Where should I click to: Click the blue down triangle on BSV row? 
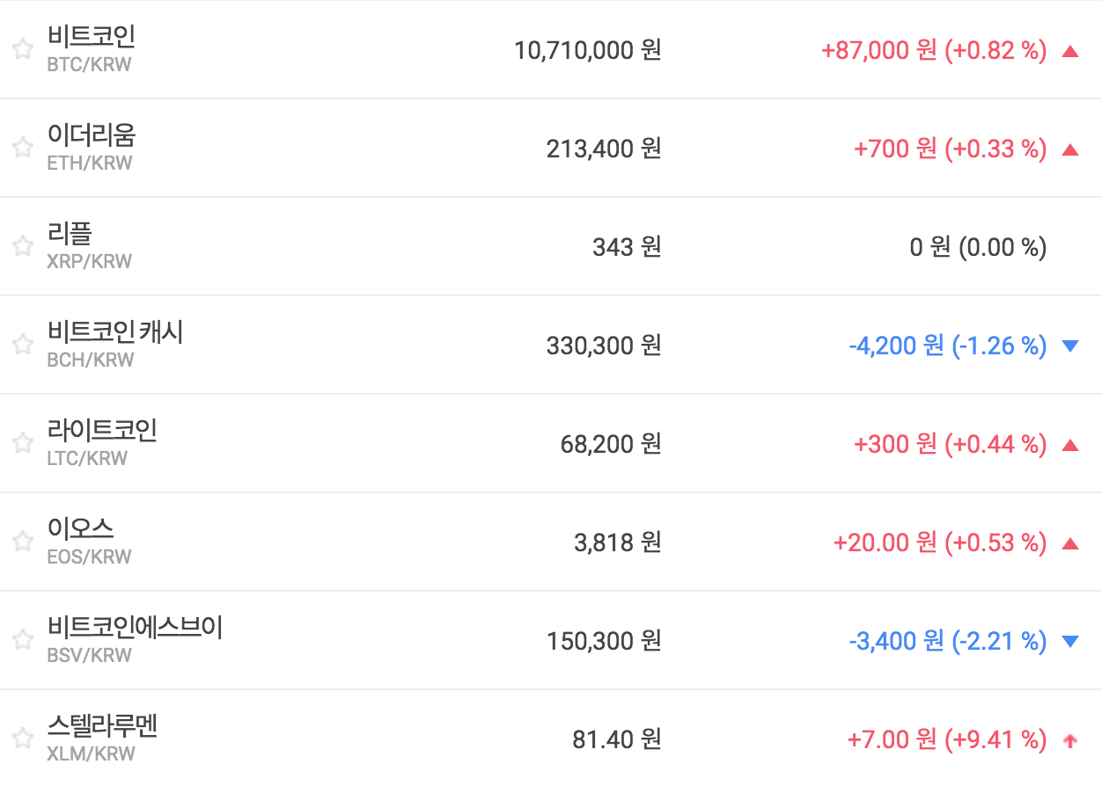pos(1070,642)
